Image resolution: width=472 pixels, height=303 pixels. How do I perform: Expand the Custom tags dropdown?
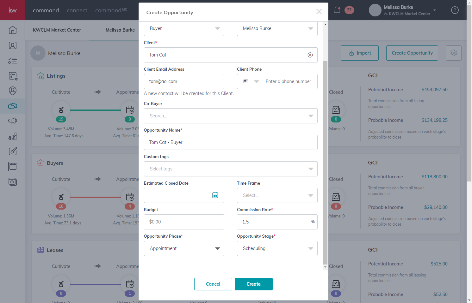(231, 169)
